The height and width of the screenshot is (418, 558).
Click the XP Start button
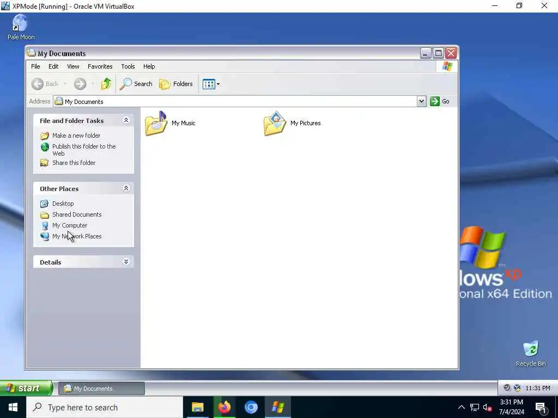pyautogui.click(x=26, y=388)
